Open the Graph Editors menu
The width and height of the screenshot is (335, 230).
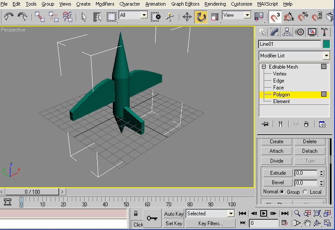(185, 4)
